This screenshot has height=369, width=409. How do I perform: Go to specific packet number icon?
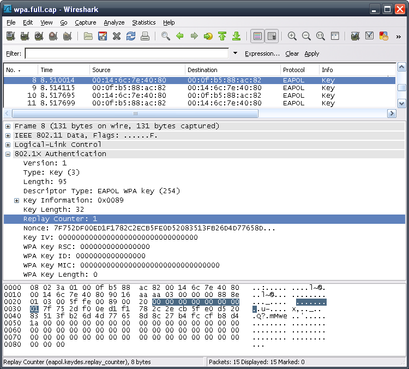pos(208,36)
